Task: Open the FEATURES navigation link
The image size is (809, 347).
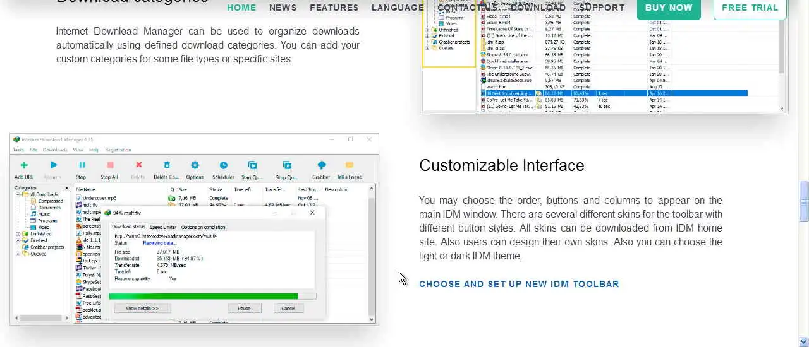Action: point(334,8)
